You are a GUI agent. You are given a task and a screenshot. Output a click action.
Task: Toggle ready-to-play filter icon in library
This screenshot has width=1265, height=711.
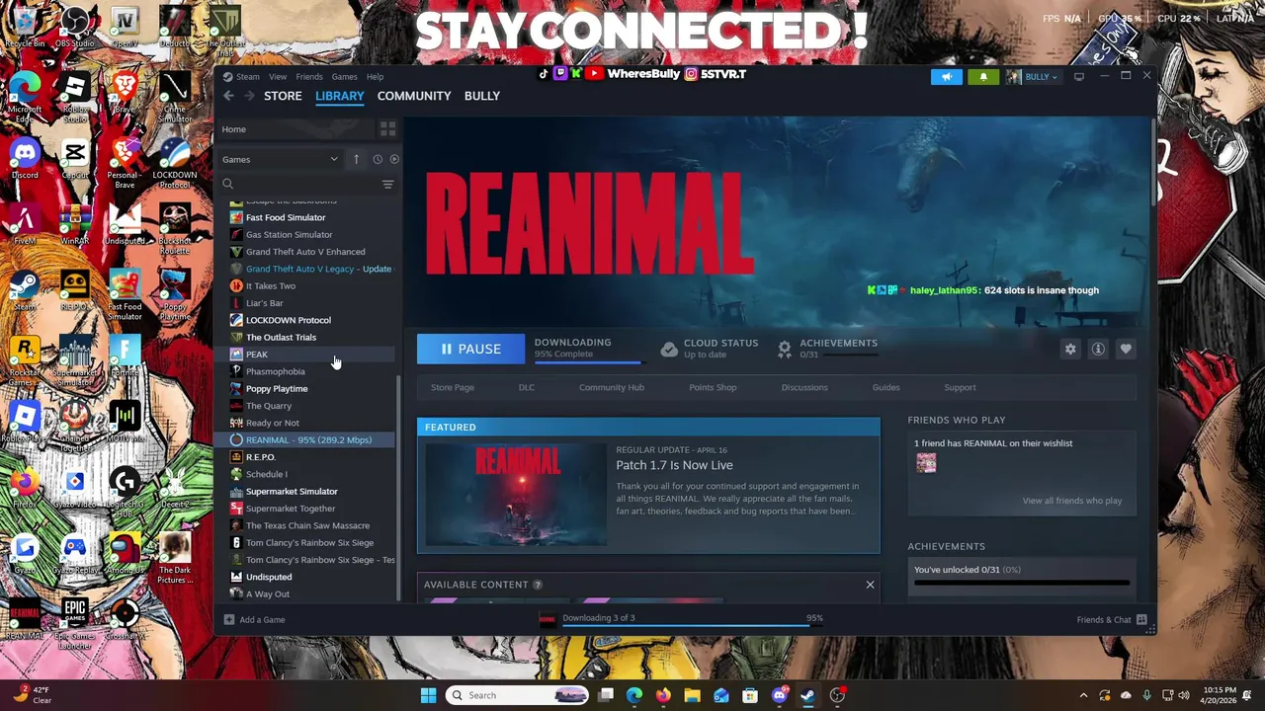pos(394,159)
